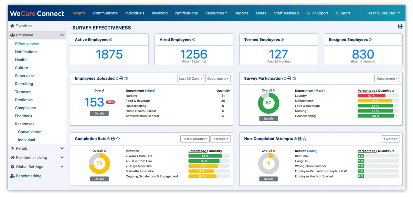The width and height of the screenshot is (413, 197).
Task: Star the Non-Completed Attempts widget
Action: coord(305,139)
